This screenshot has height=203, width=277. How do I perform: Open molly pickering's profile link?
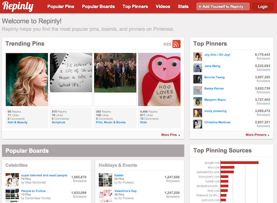(x=215, y=111)
